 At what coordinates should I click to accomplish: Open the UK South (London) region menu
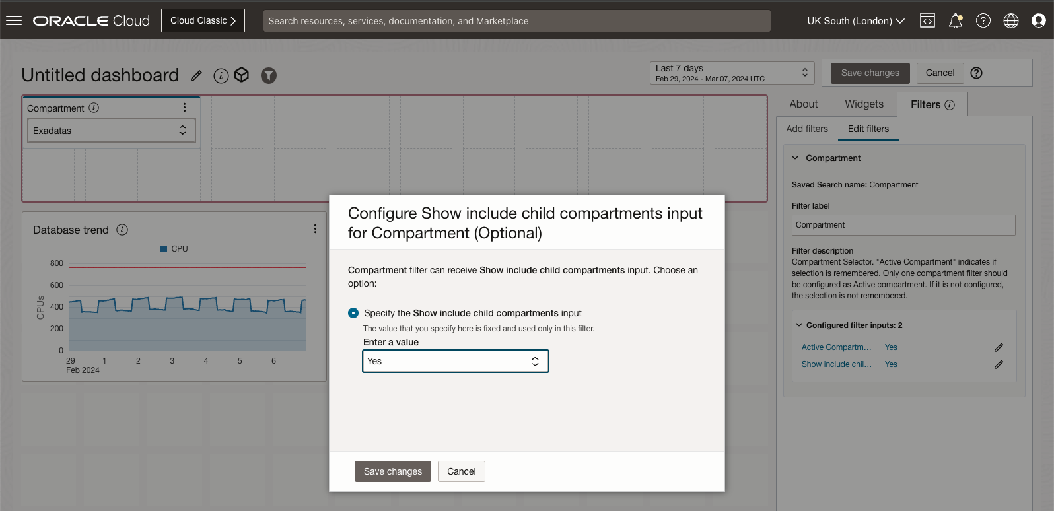click(x=855, y=21)
